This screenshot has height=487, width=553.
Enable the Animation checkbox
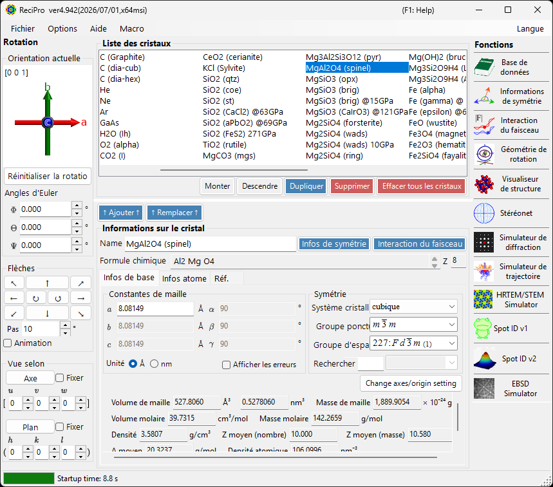coord(8,343)
